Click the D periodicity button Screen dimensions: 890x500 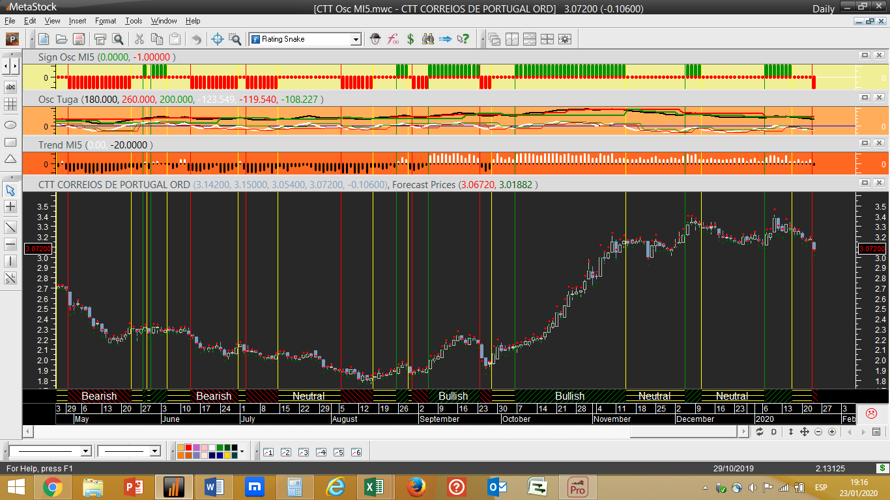[774, 432]
